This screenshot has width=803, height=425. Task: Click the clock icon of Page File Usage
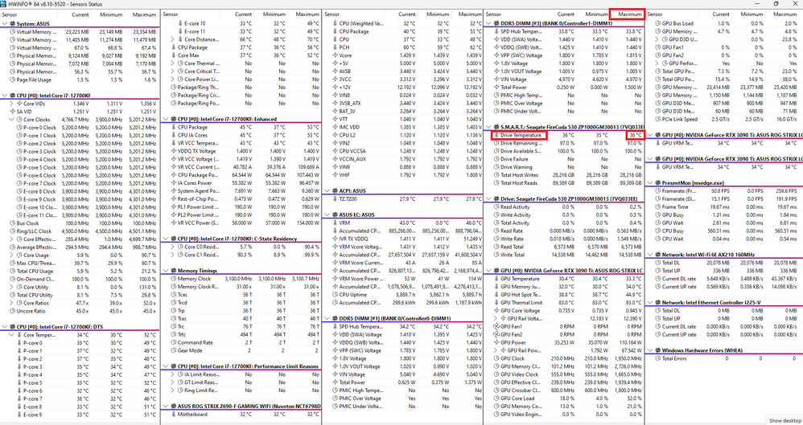click(x=12, y=80)
